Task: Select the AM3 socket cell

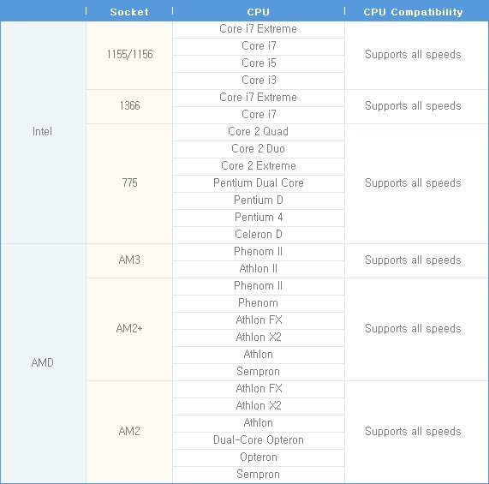Action: coord(129,260)
